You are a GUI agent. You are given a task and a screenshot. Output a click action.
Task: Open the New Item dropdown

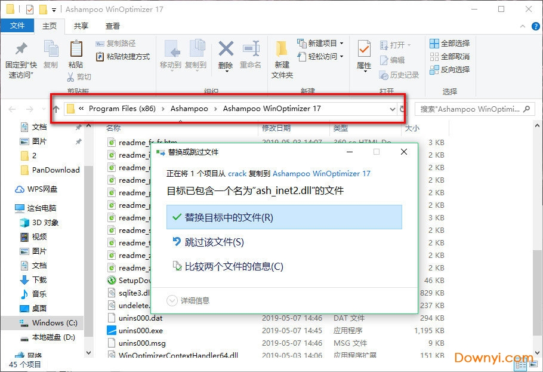pos(325,44)
